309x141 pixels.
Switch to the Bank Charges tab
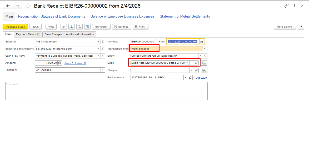click(53, 34)
